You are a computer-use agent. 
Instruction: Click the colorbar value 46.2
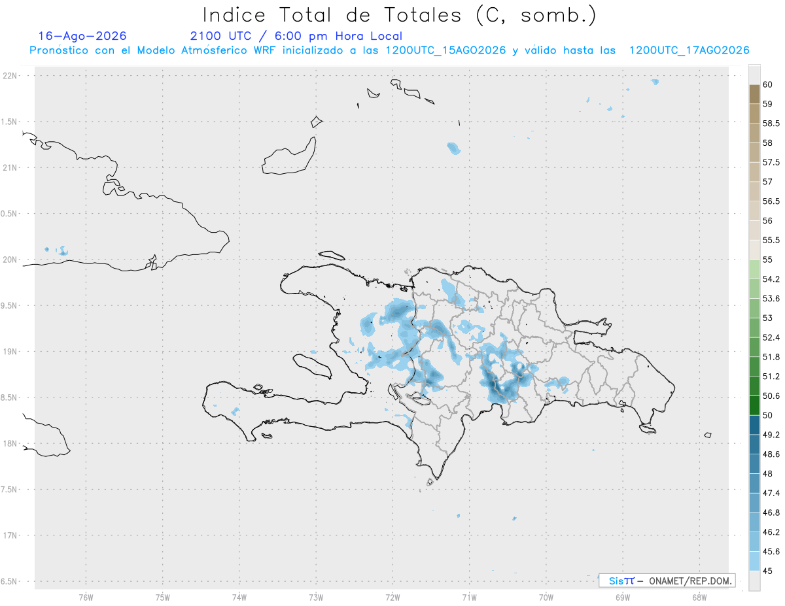pos(771,532)
